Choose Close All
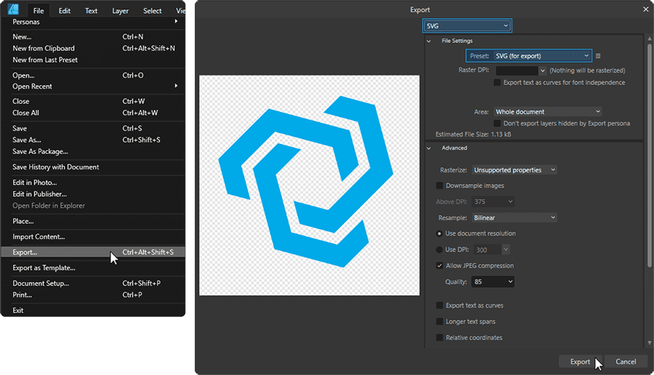This screenshot has height=375, width=654. pos(93,113)
